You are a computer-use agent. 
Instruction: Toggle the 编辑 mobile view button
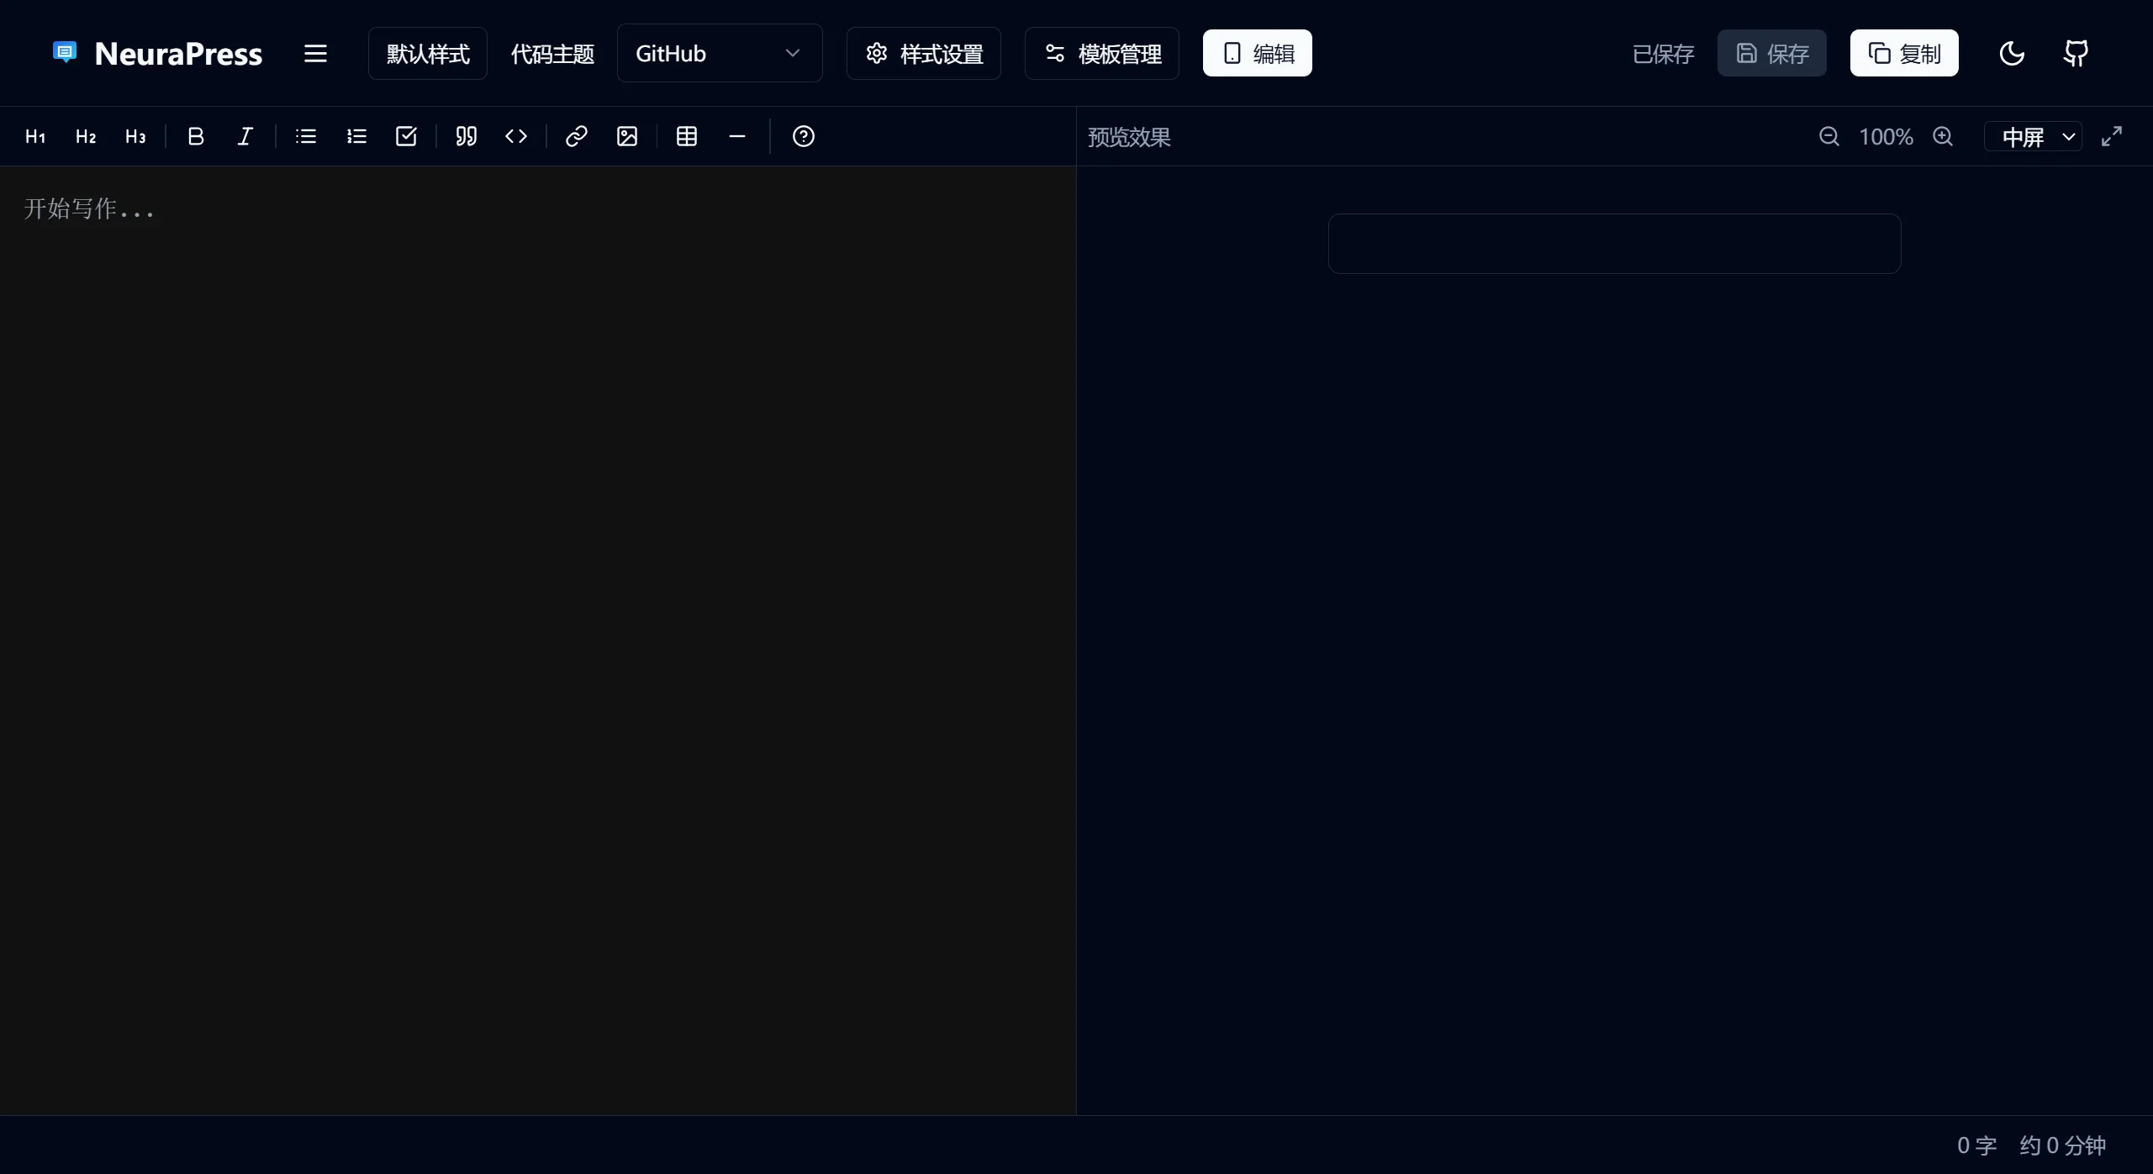tap(1257, 54)
